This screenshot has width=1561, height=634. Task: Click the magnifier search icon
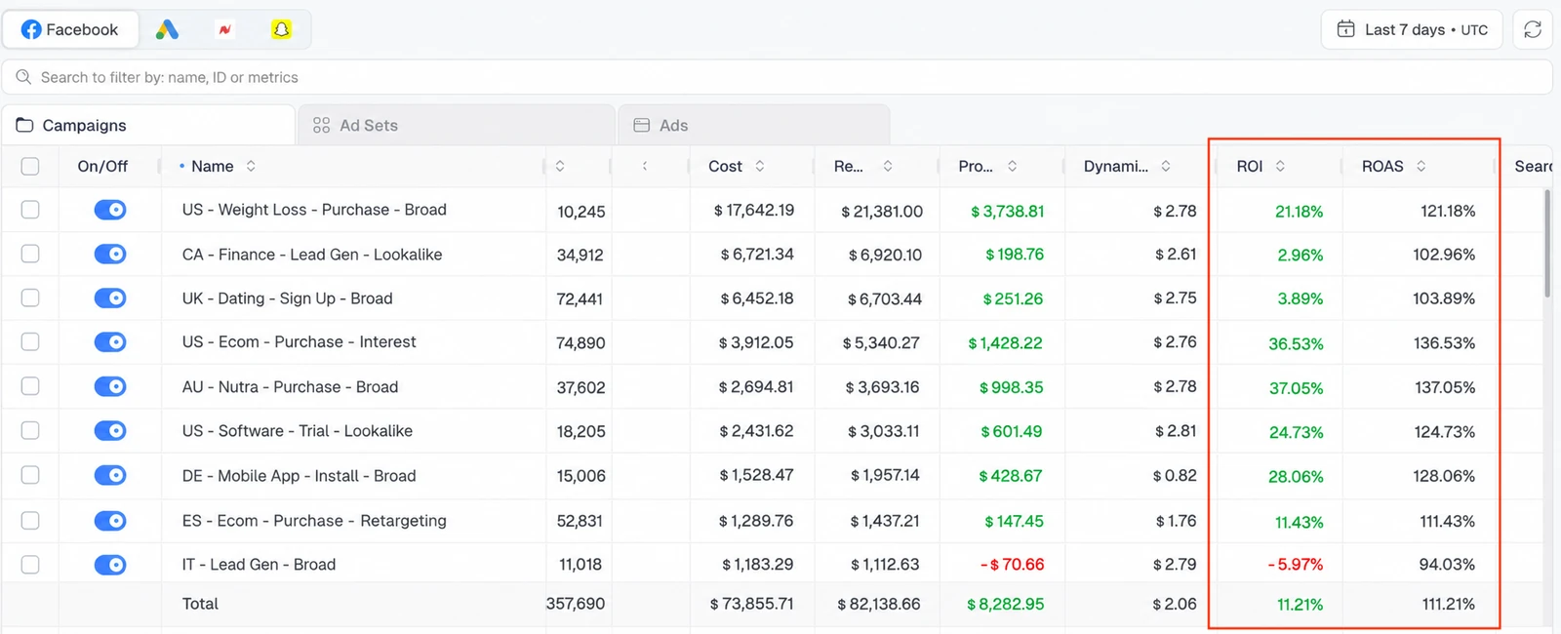tap(23, 77)
